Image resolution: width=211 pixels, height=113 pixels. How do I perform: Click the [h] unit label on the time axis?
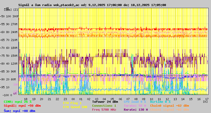coord(205,101)
